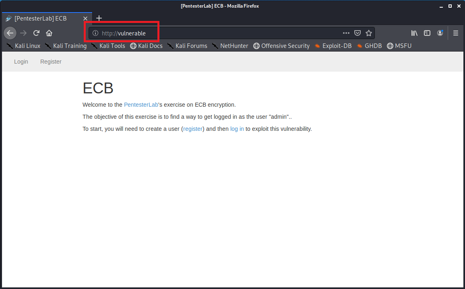Go back with the back arrow button
The height and width of the screenshot is (289, 465).
[x=10, y=33]
